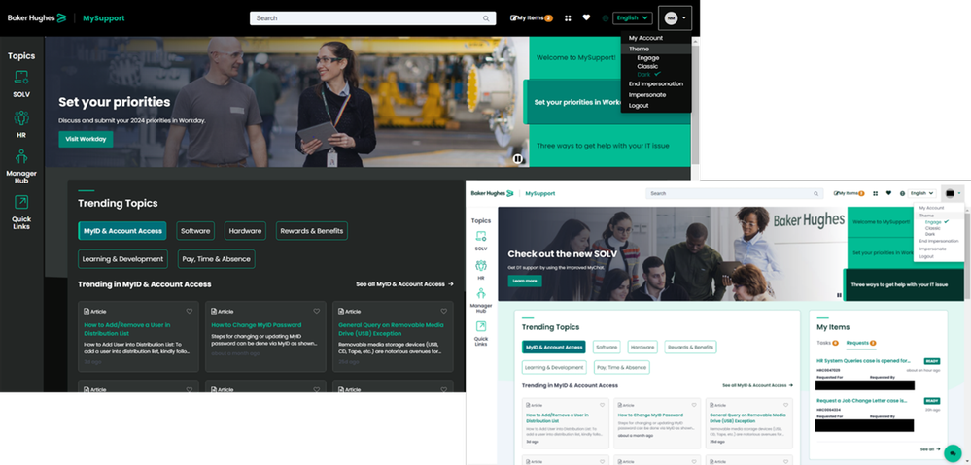This screenshot has height=465, width=971.
Task: Expand the English language dropdown in light header
Action: [921, 193]
